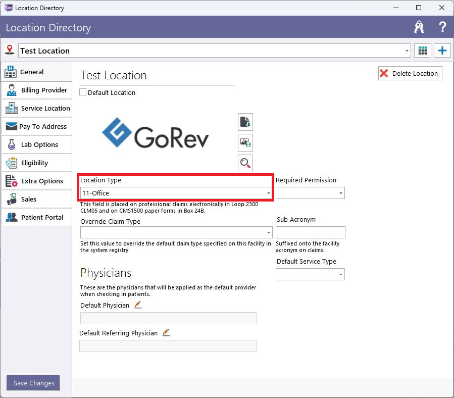Click the Location Directory title bar app icon

click(x=9, y=8)
